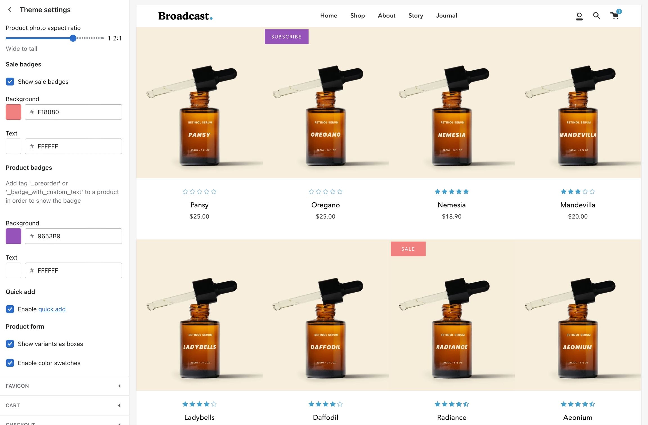Click the sale badge background color swatch

pos(13,112)
